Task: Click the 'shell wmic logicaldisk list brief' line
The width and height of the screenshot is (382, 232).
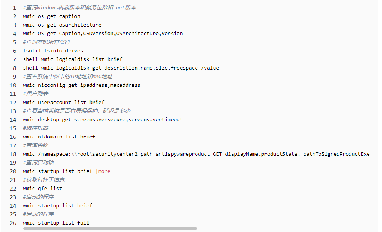Action: [x=72, y=59]
